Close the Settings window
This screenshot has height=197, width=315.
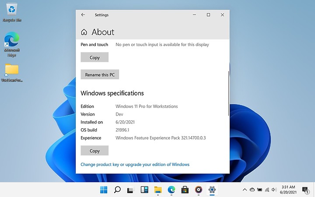tap(222, 15)
